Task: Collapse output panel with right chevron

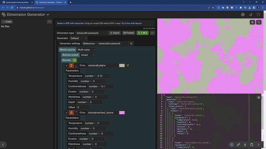Action: [x=259, y=144]
